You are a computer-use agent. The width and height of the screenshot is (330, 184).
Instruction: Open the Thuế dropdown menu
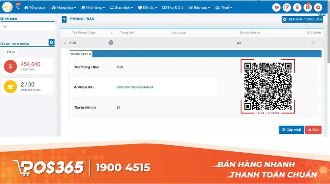click(224, 8)
